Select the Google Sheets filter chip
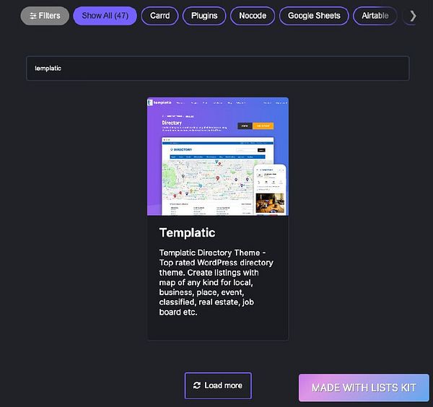This screenshot has height=407, width=433. [x=314, y=16]
